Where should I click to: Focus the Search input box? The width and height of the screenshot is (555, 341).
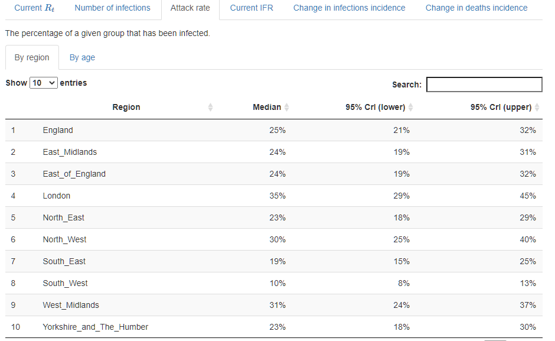coord(484,85)
